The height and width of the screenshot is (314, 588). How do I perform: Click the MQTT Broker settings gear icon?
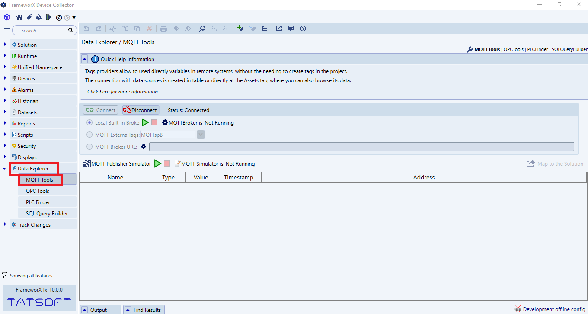click(x=165, y=122)
